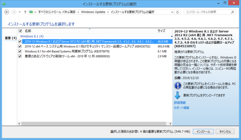
Task: Click the キャンセル button
Action: coord(225,132)
